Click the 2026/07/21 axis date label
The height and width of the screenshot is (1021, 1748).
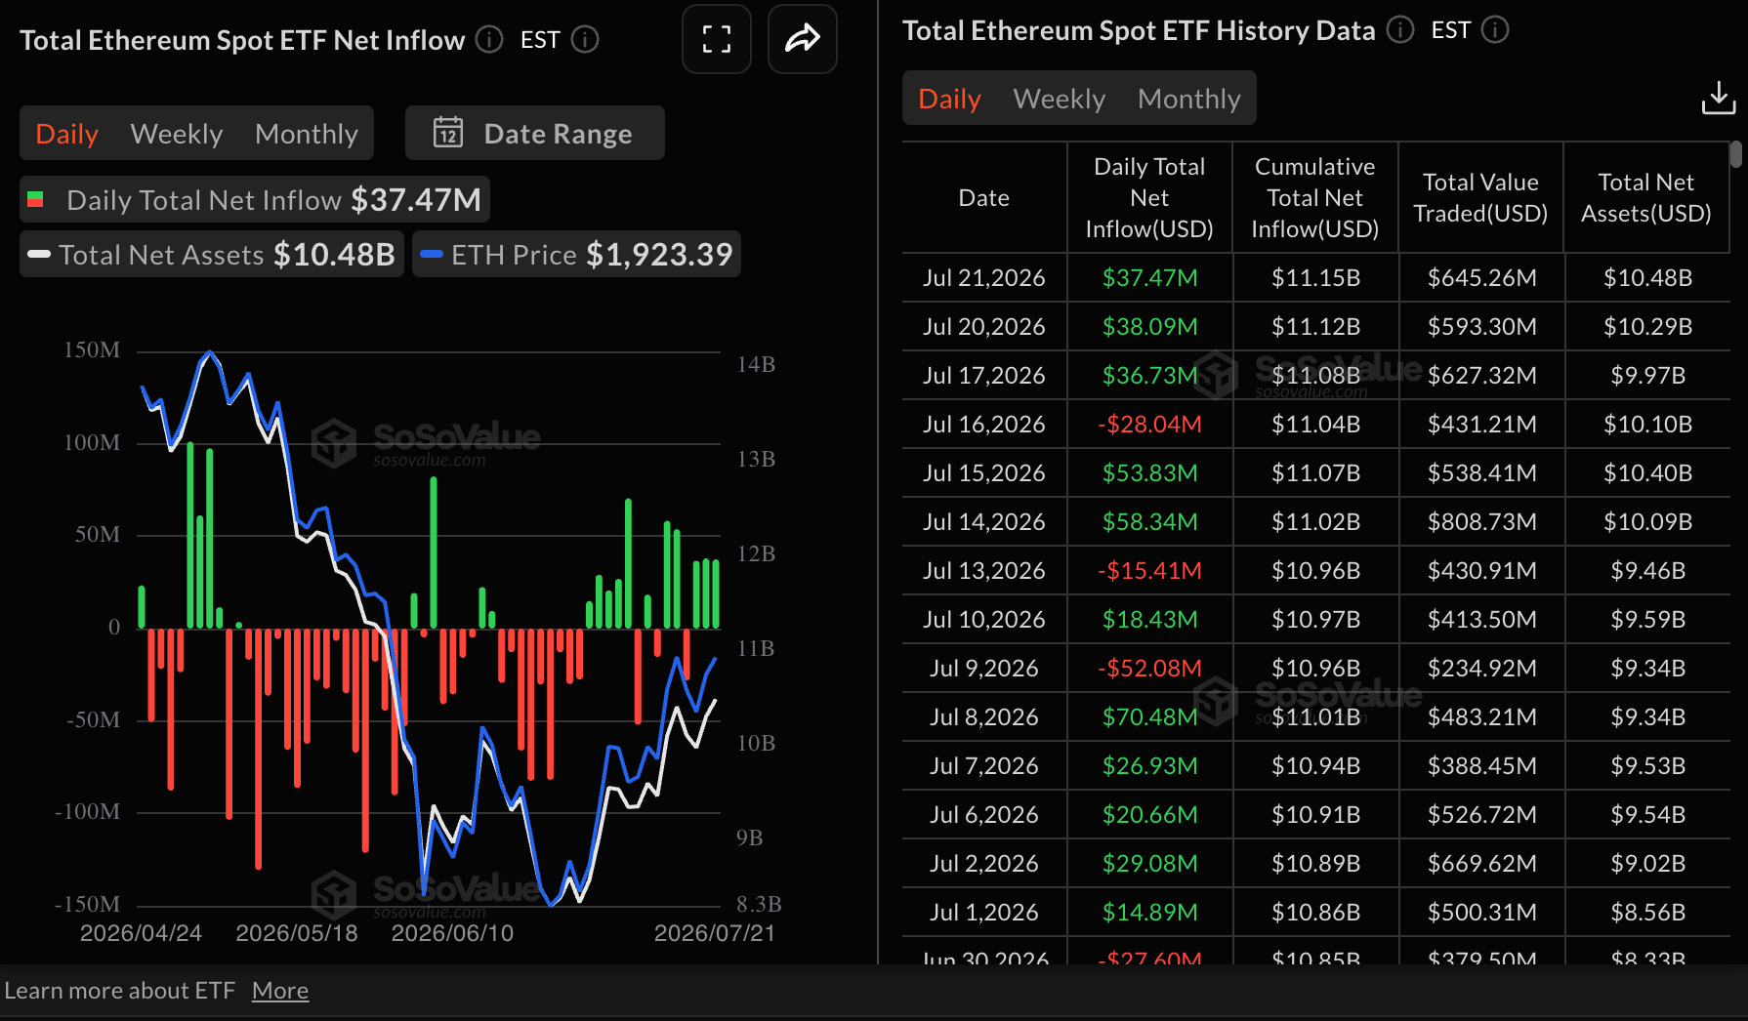[x=714, y=933]
